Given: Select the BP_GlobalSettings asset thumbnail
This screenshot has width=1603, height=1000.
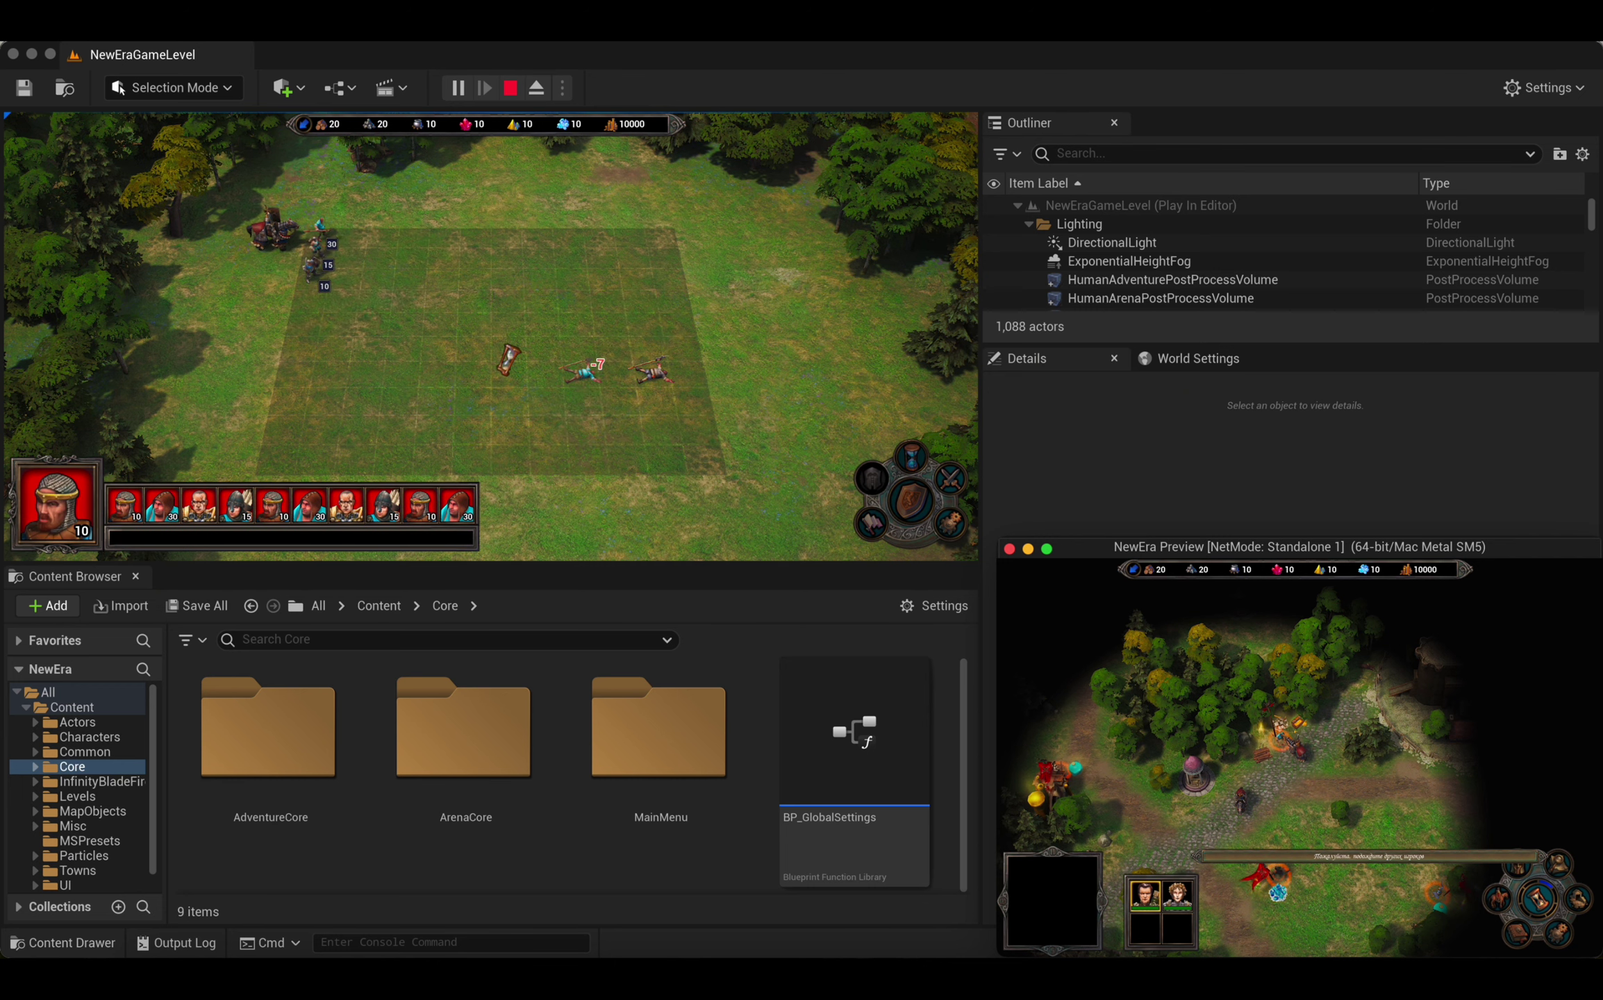Looking at the screenshot, I should coord(854,733).
